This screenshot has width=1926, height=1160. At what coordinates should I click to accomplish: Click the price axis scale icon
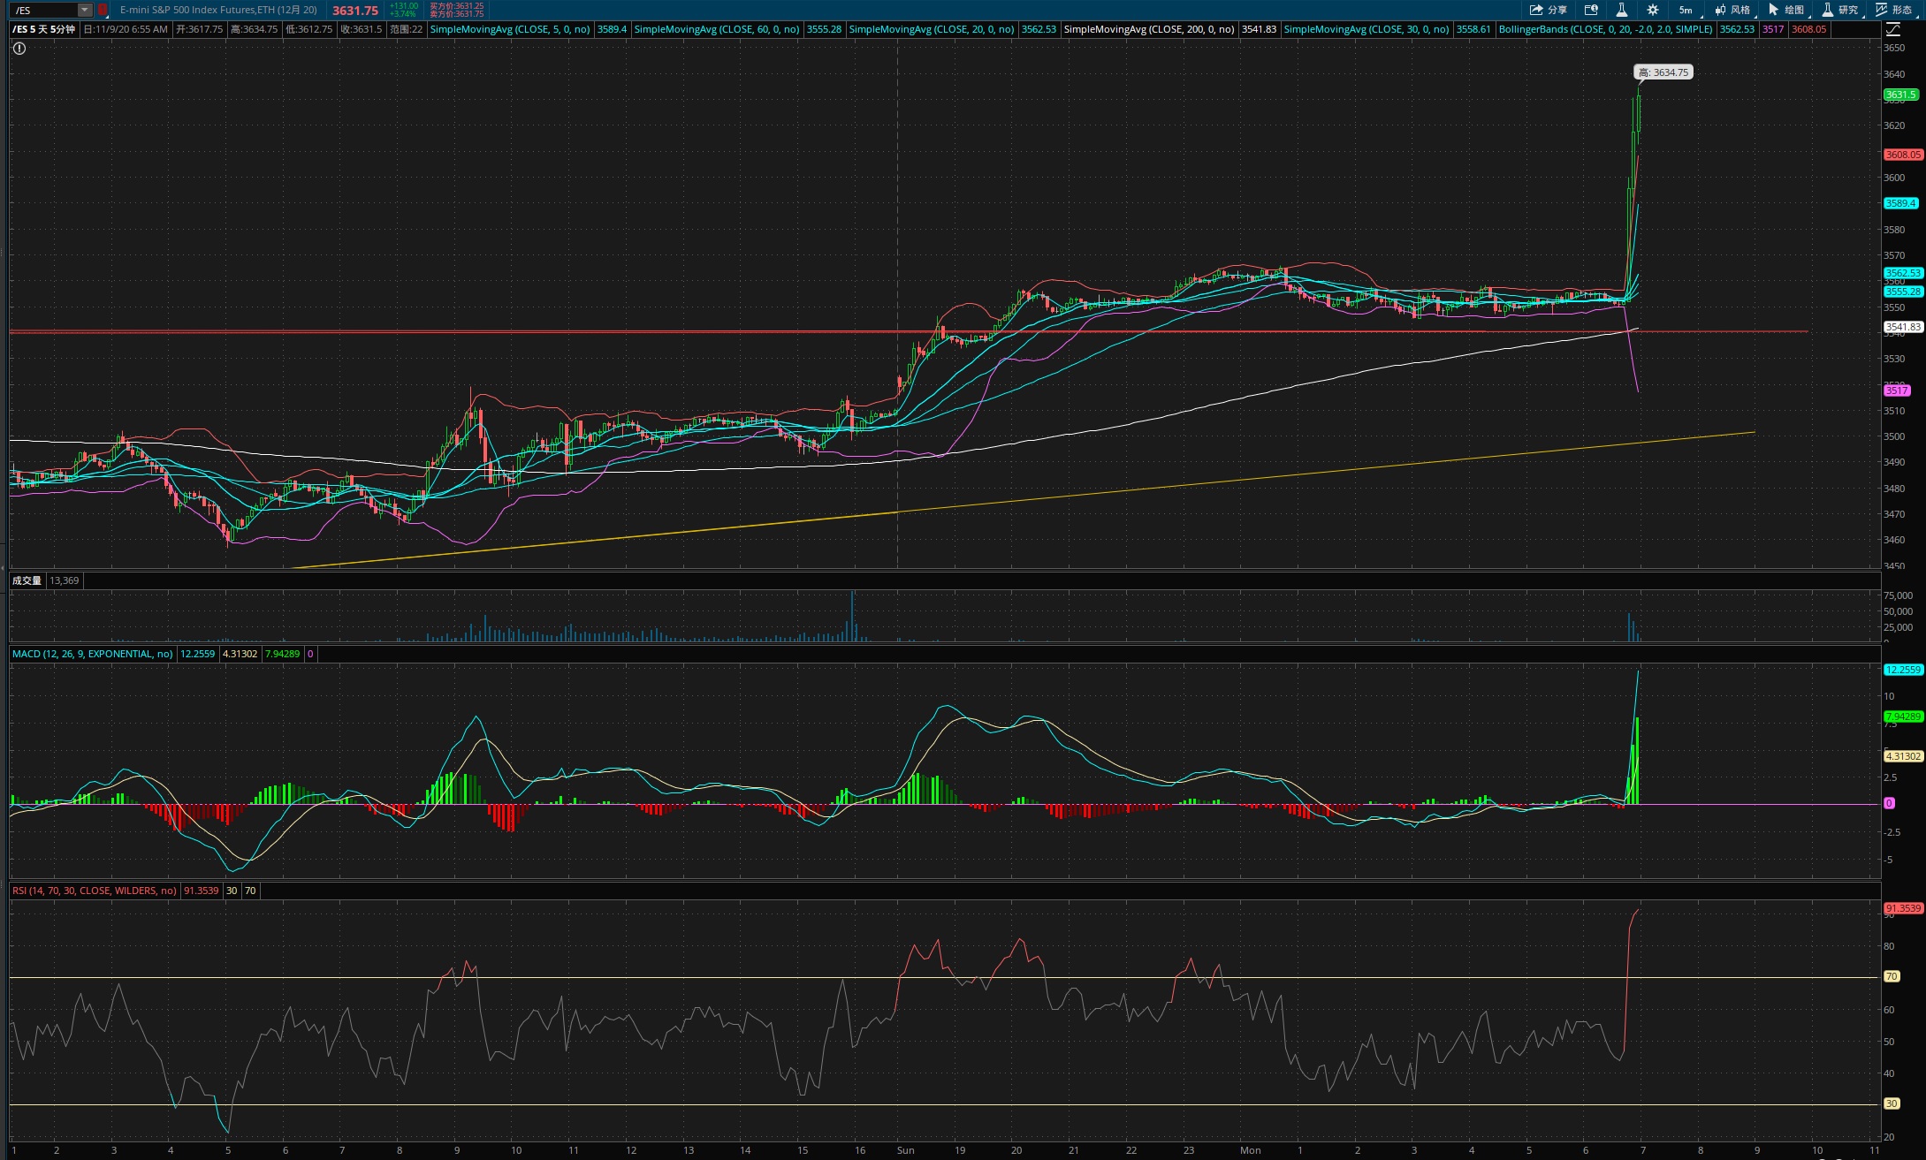point(1893,29)
